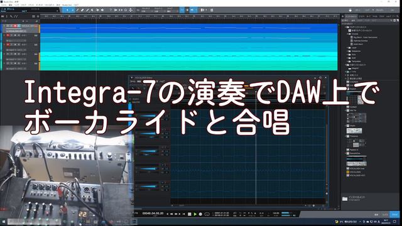Screen dimensions: 402x226
Task: Expand the Layer folder
Action: pyautogui.click(x=348, y=48)
